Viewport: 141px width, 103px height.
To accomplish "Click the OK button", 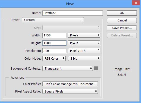I will [122, 13].
